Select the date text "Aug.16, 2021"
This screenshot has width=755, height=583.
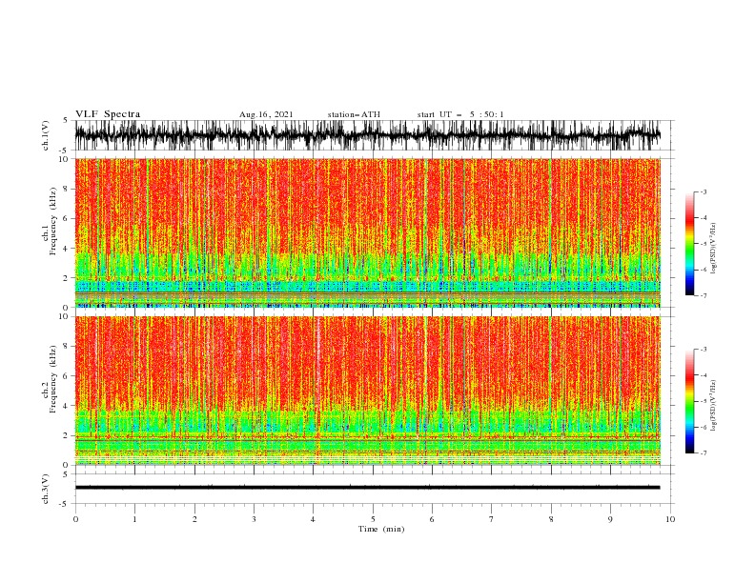(266, 114)
